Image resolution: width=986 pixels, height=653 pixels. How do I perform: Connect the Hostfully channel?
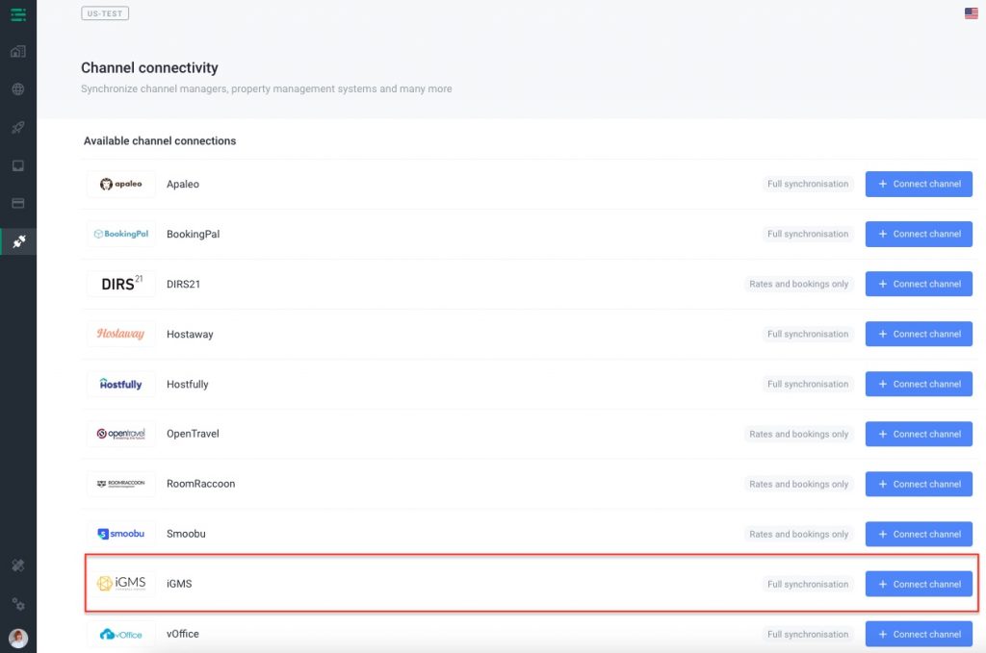pyautogui.click(x=919, y=385)
